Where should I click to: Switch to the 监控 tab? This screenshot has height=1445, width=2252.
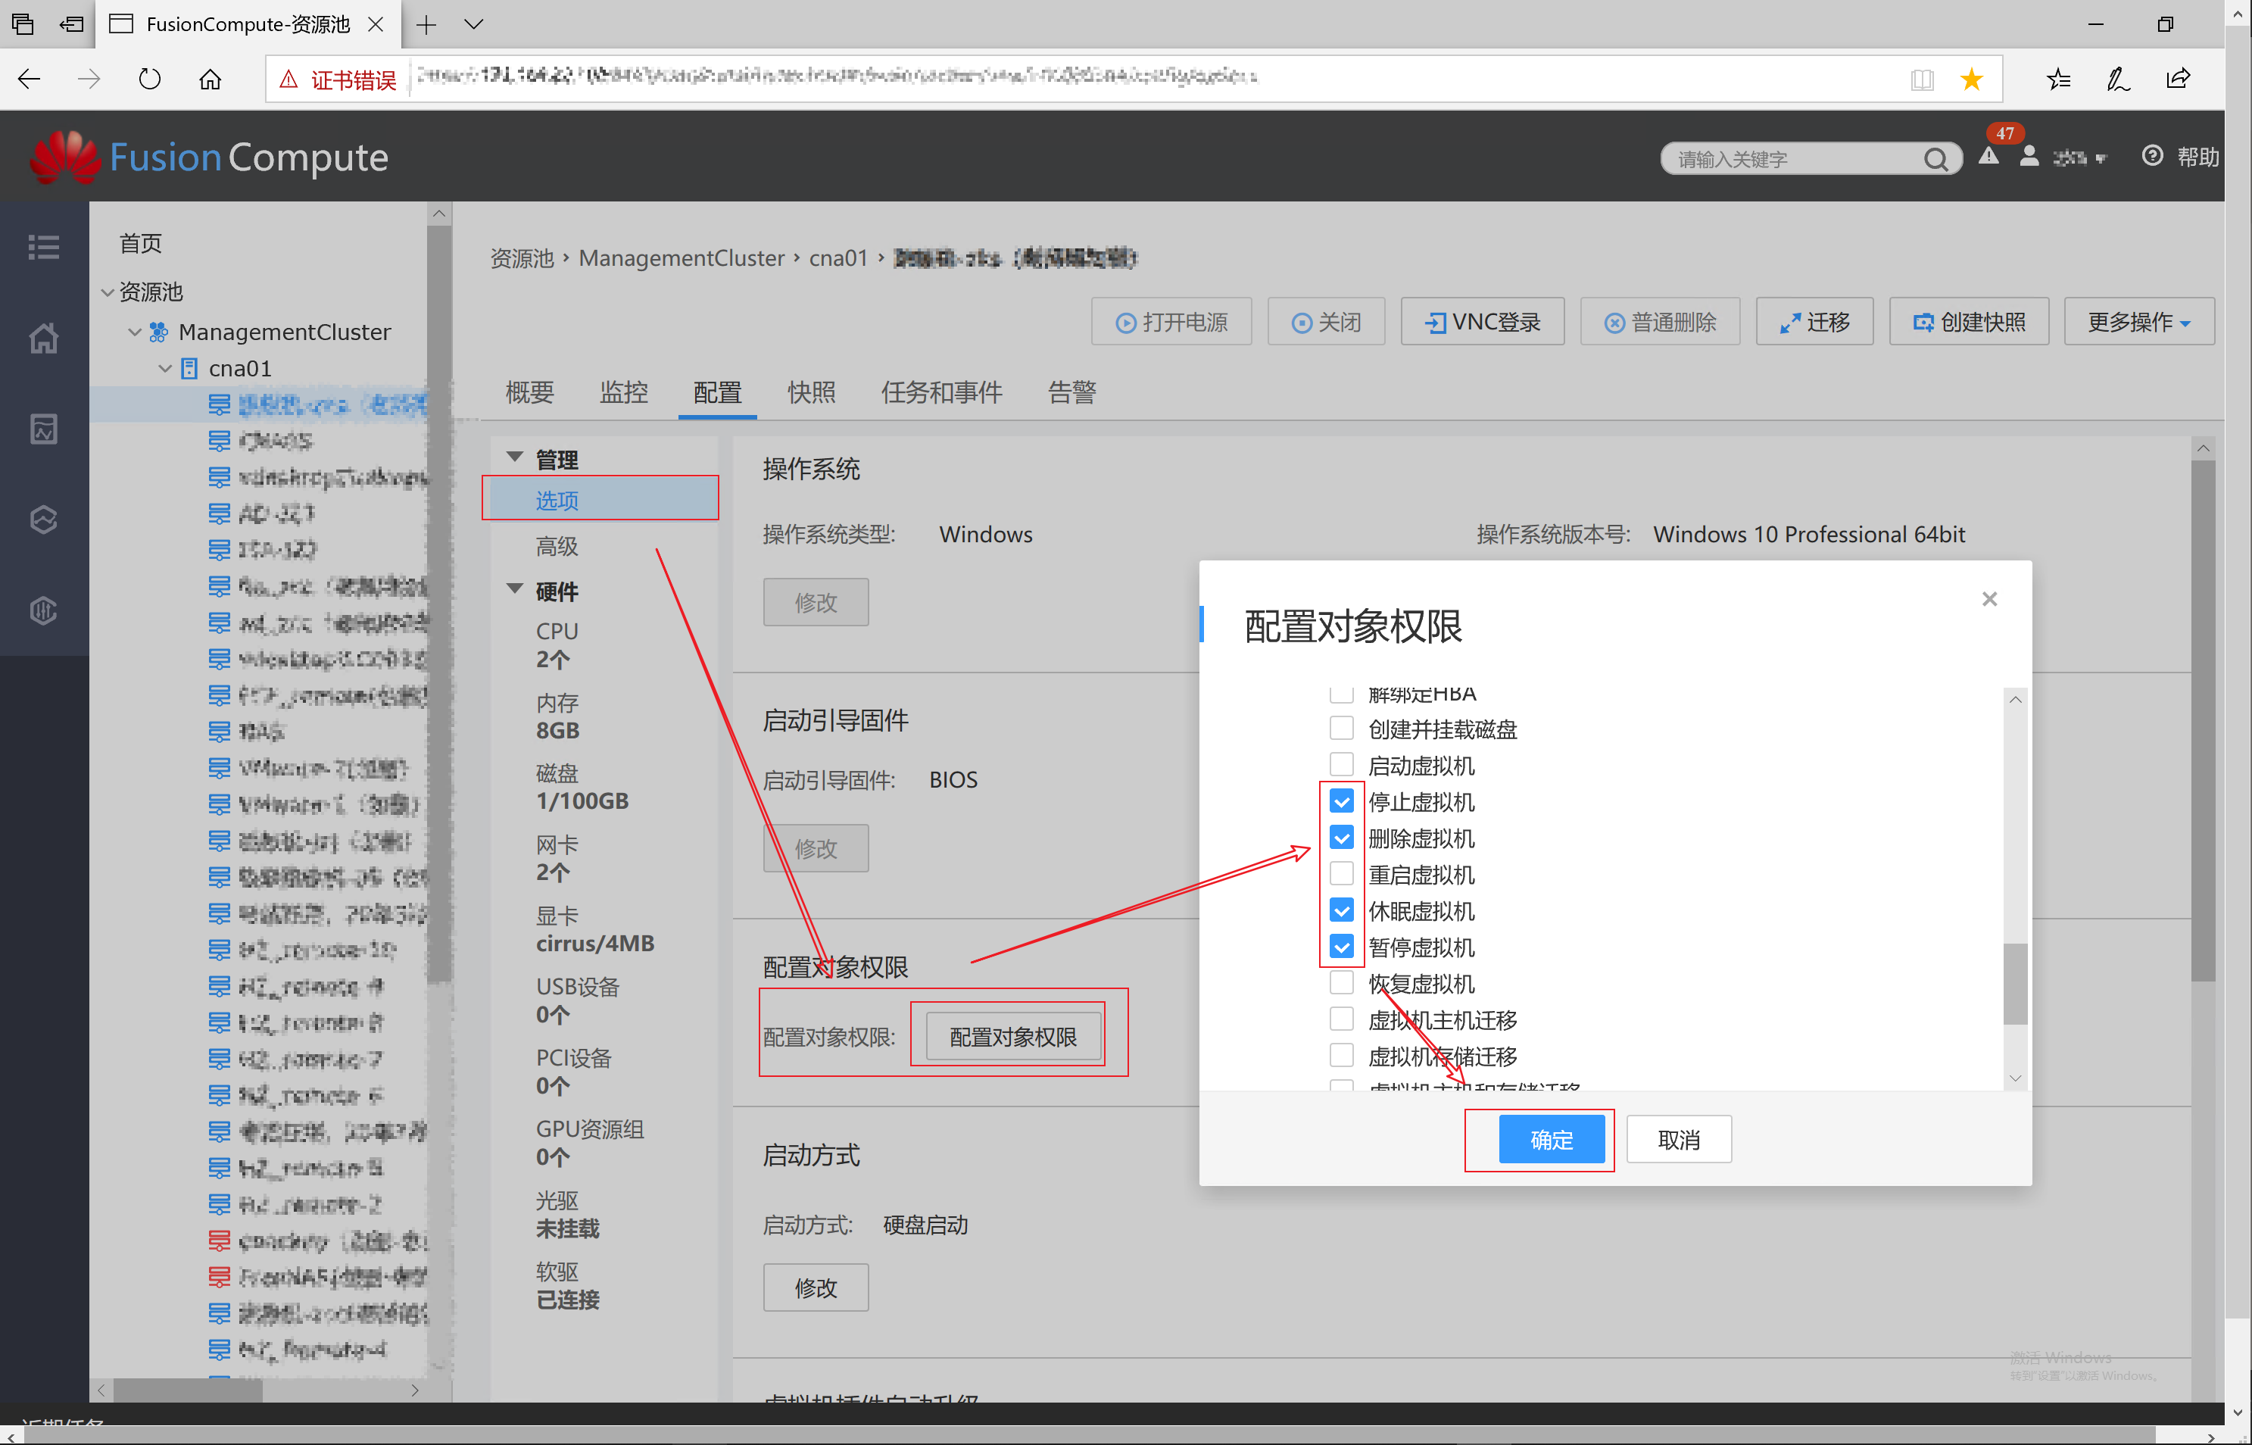(624, 392)
